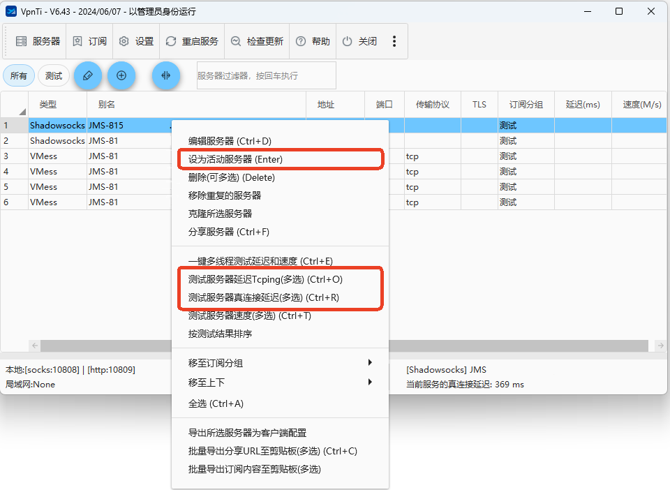The height and width of the screenshot is (490, 670).
Task: Open the three-dot overflow menu in toolbar
Action: [394, 41]
